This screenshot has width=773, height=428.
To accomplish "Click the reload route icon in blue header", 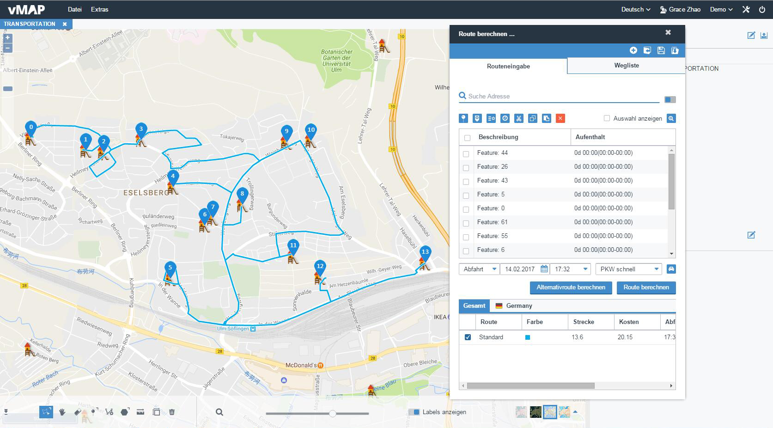I will coord(647,50).
